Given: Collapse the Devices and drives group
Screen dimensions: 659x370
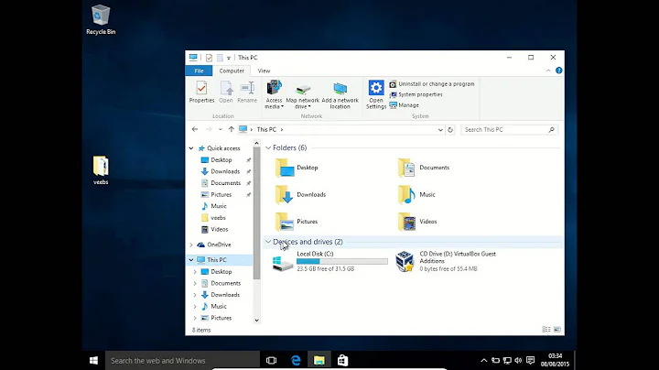Looking at the screenshot, I should tap(268, 242).
